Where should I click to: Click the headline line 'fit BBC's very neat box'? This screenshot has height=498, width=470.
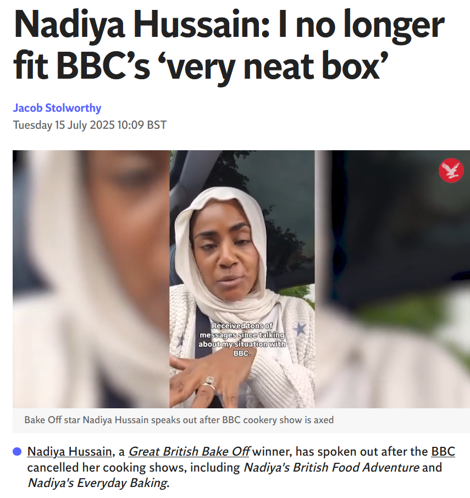coord(201,66)
